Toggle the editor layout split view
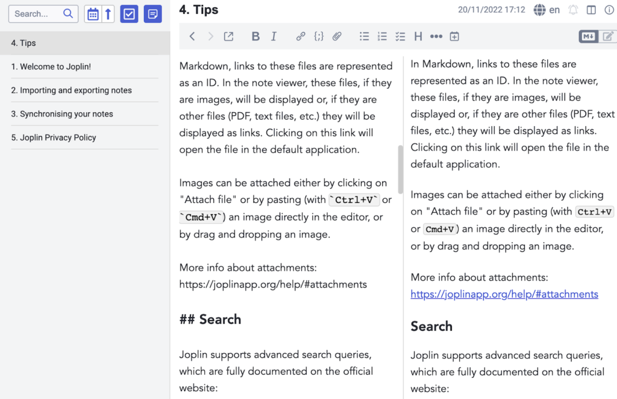 591,10
